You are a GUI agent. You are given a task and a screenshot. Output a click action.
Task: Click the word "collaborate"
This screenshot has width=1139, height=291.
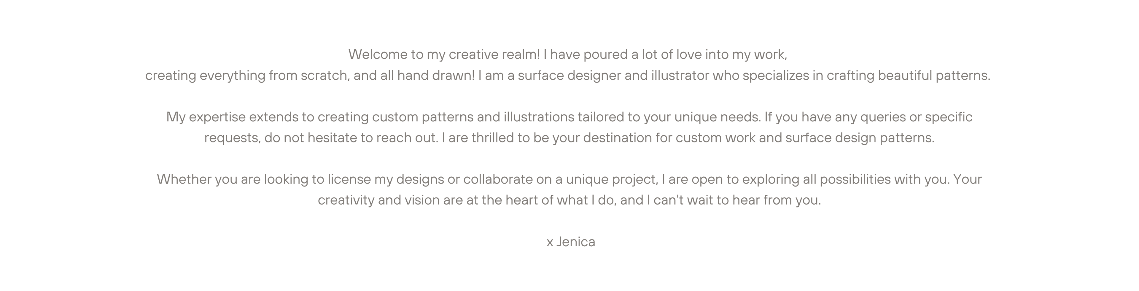tap(497, 179)
